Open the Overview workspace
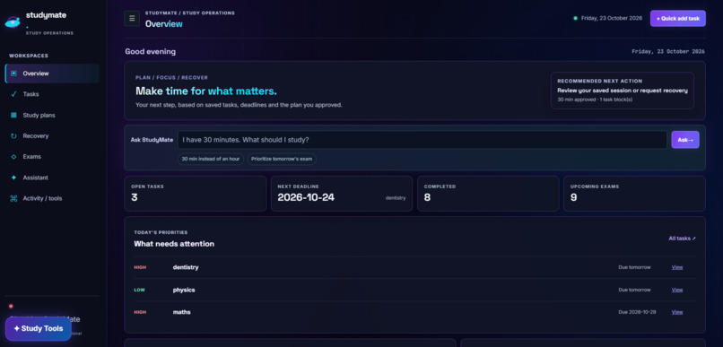This screenshot has width=723, height=347. point(52,74)
